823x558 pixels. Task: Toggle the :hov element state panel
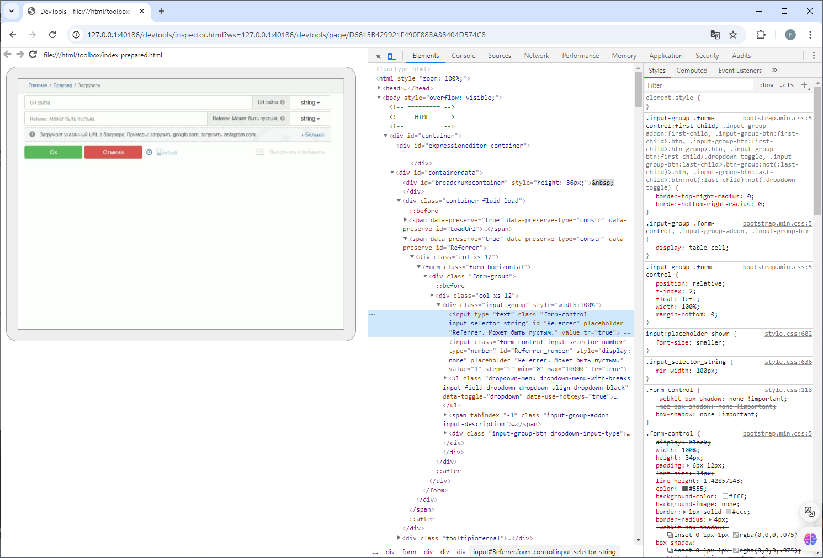[766, 85]
